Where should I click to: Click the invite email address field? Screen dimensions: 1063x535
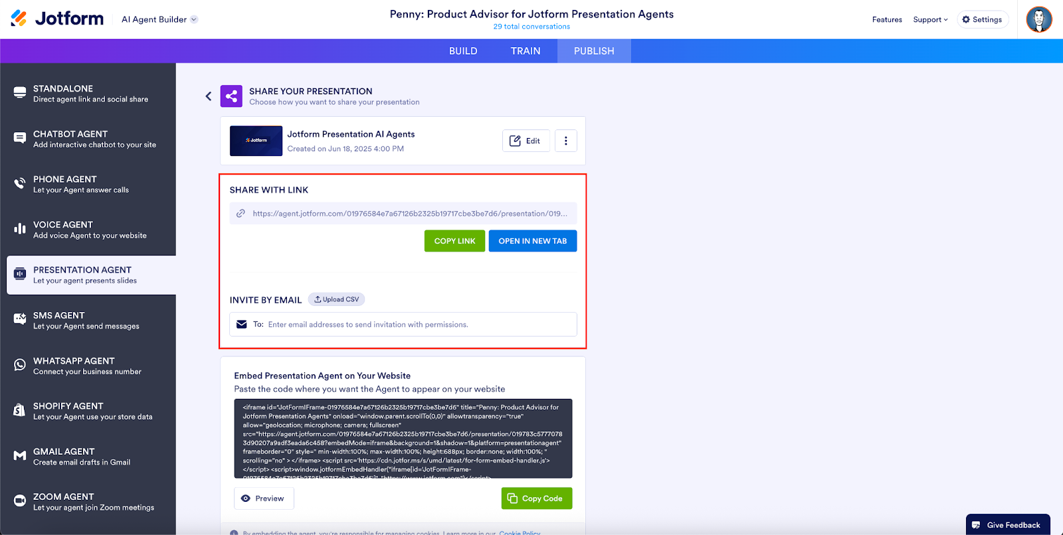click(419, 325)
